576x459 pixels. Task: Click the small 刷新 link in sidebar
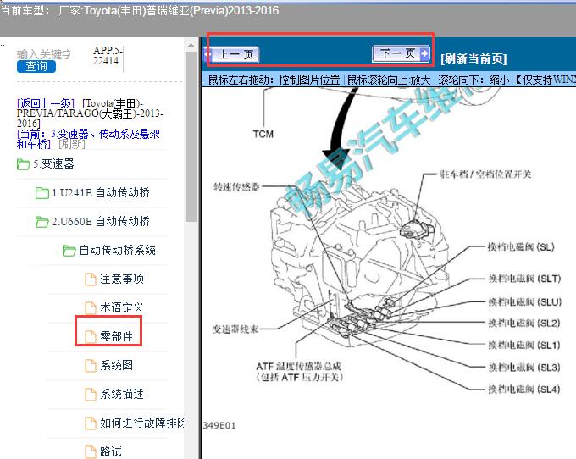coord(72,144)
